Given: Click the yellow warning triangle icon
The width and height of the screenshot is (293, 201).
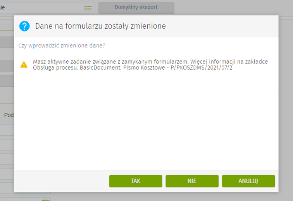Looking at the screenshot, I should click(24, 65).
